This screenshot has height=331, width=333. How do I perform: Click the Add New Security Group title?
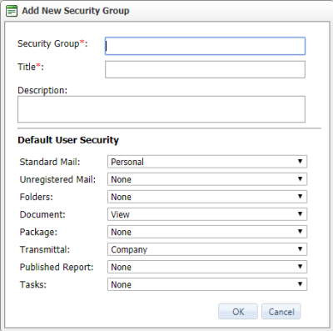[x=76, y=11]
